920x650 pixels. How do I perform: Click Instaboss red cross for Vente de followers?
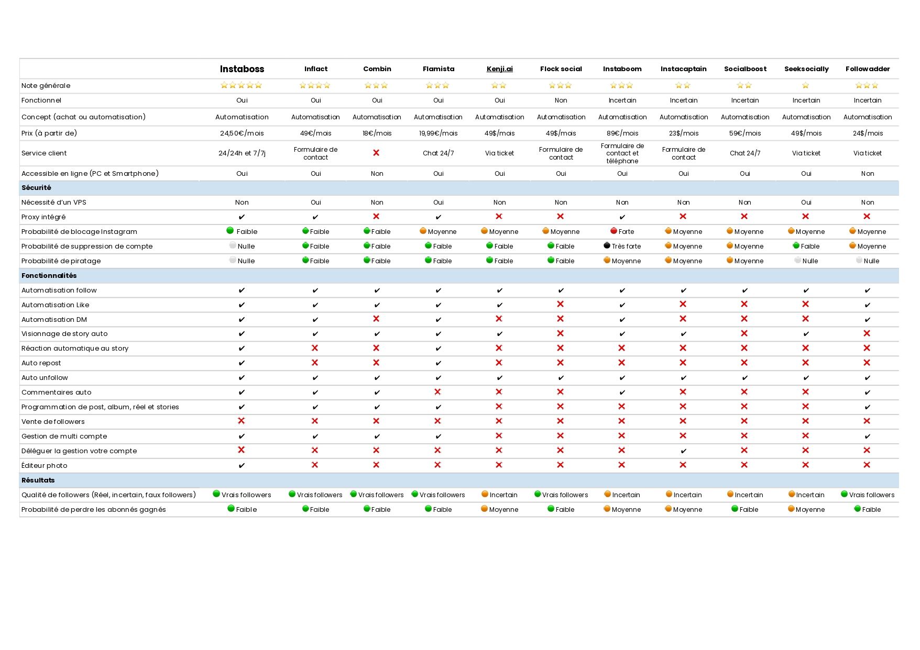[242, 421]
